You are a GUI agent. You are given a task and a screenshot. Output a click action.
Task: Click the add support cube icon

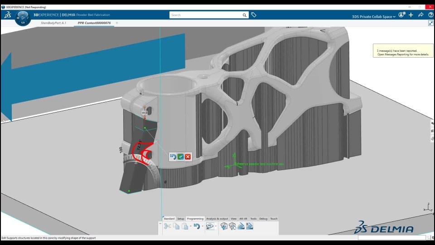tap(224, 226)
